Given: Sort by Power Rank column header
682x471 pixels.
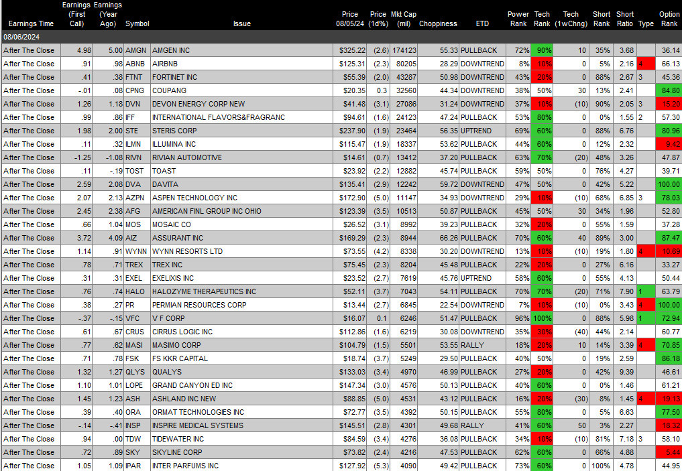Looking at the screenshot, I should (x=518, y=19).
